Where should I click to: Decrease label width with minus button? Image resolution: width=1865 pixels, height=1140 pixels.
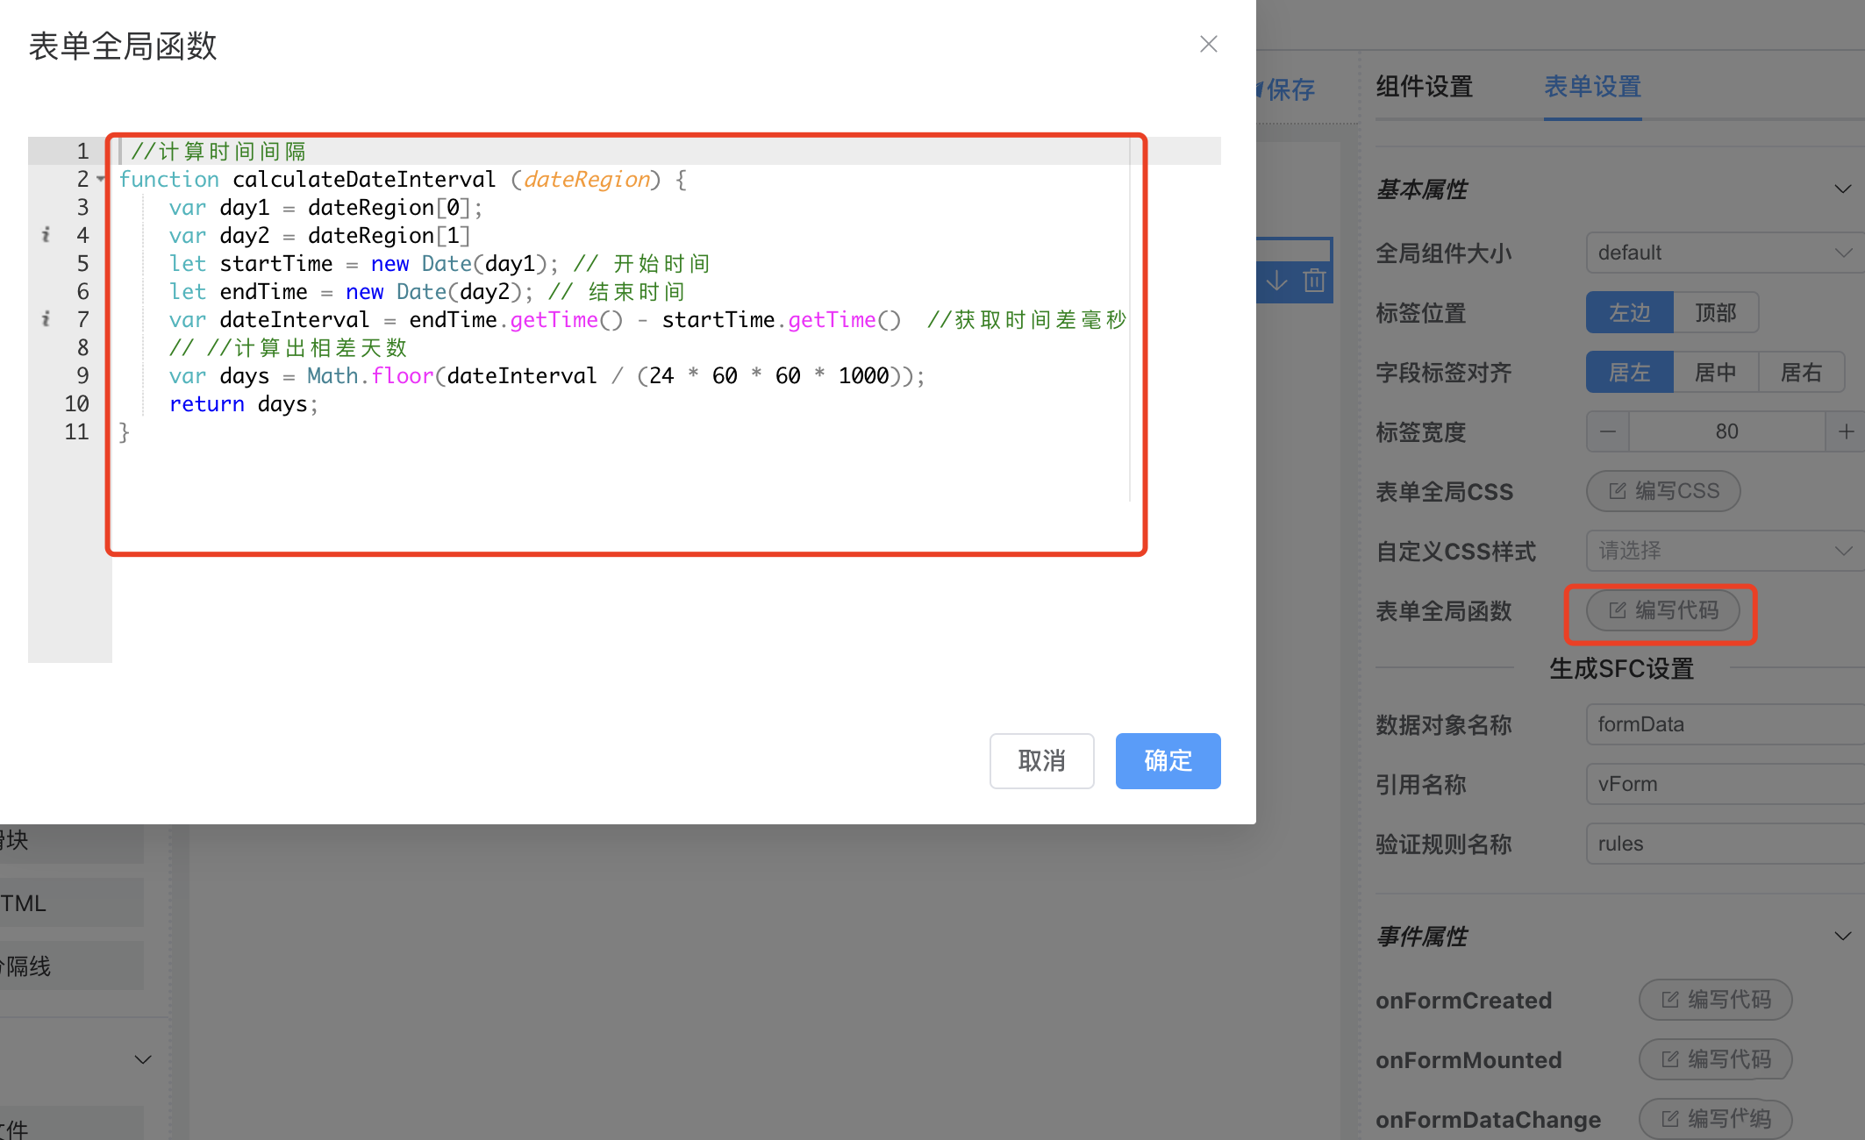pyautogui.click(x=1607, y=431)
